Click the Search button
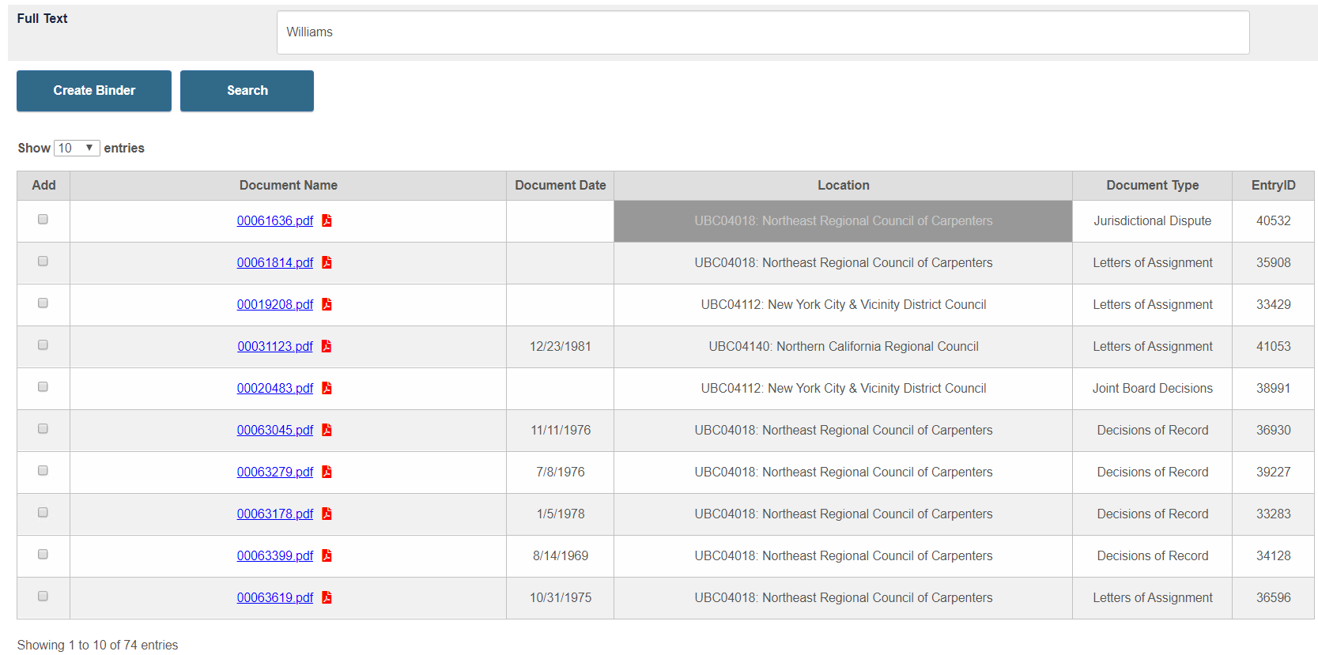Screen dimensions: 1318x655 pos(247,91)
